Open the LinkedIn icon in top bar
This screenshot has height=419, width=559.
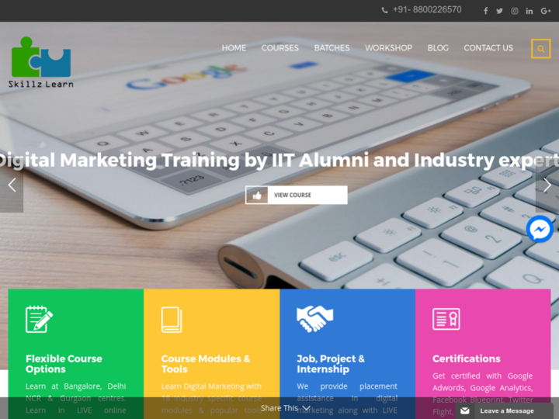pyautogui.click(x=529, y=11)
